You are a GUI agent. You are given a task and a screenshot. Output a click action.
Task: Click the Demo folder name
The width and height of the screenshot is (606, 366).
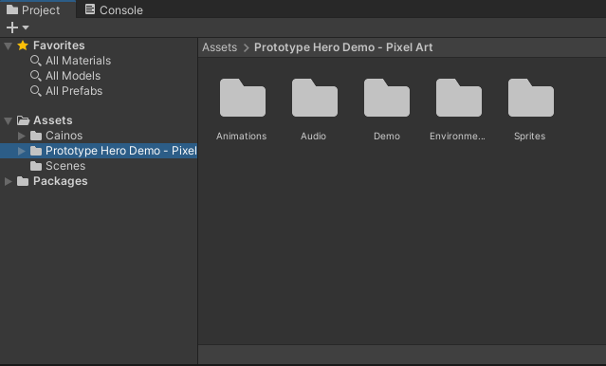click(387, 136)
